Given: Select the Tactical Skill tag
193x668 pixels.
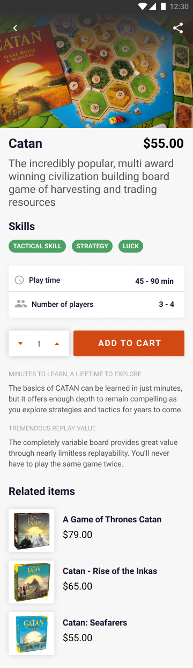Looking at the screenshot, I should 38,246.
